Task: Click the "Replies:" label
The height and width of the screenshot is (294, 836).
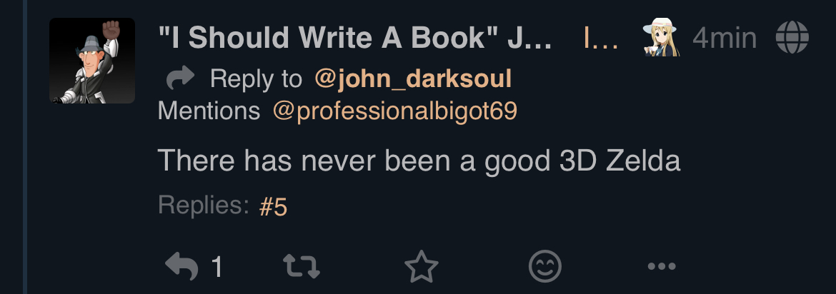Action: [x=204, y=206]
